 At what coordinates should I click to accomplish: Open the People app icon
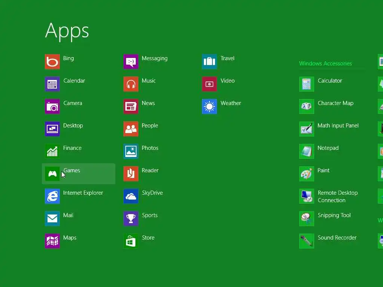(131, 129)
